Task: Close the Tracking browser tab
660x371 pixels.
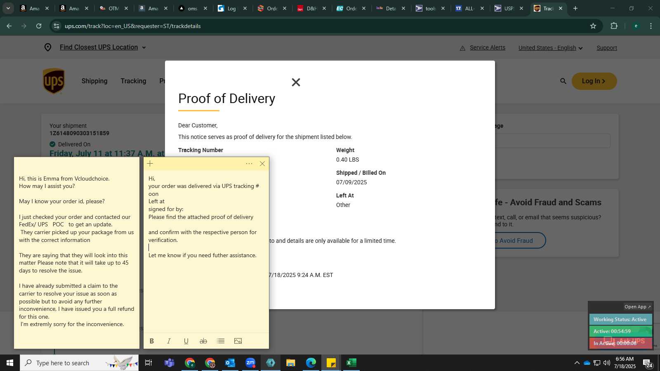Action: pyautogui.click(x=561, y=8)
